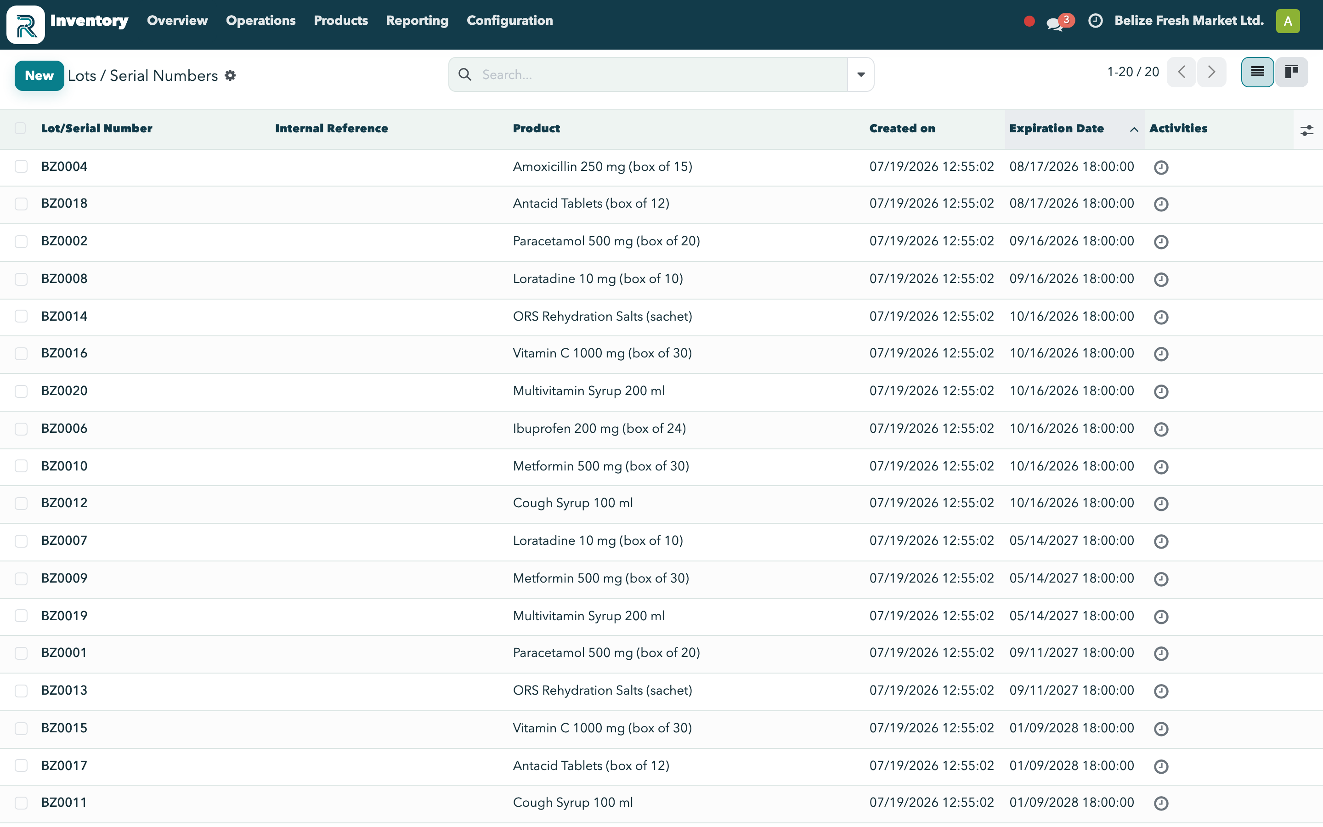This screenshot has width=1323, height=827.
Task: Open activity clock for lot BZ0019
Action: tap(1161, 617)
